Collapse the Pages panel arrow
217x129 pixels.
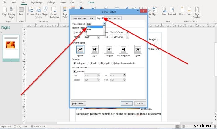pyautogui.click(x=2, y=32)
